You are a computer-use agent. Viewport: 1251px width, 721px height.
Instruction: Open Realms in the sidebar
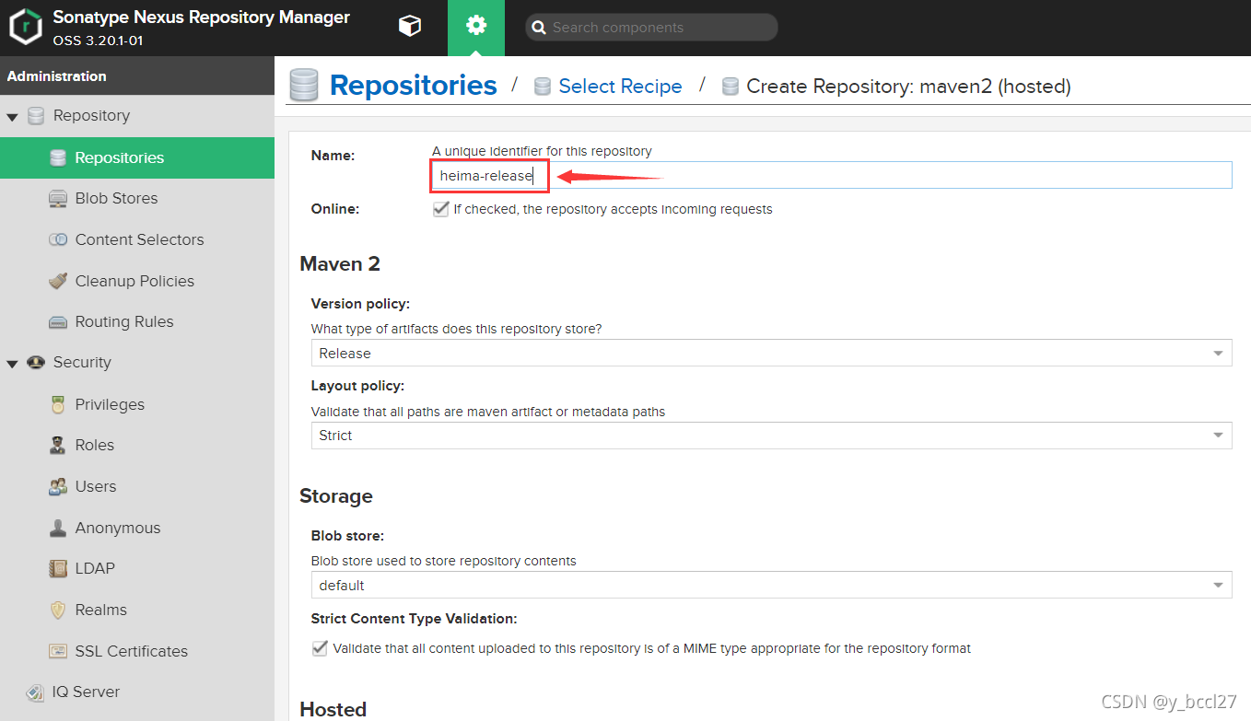click(x=101, y=610)
